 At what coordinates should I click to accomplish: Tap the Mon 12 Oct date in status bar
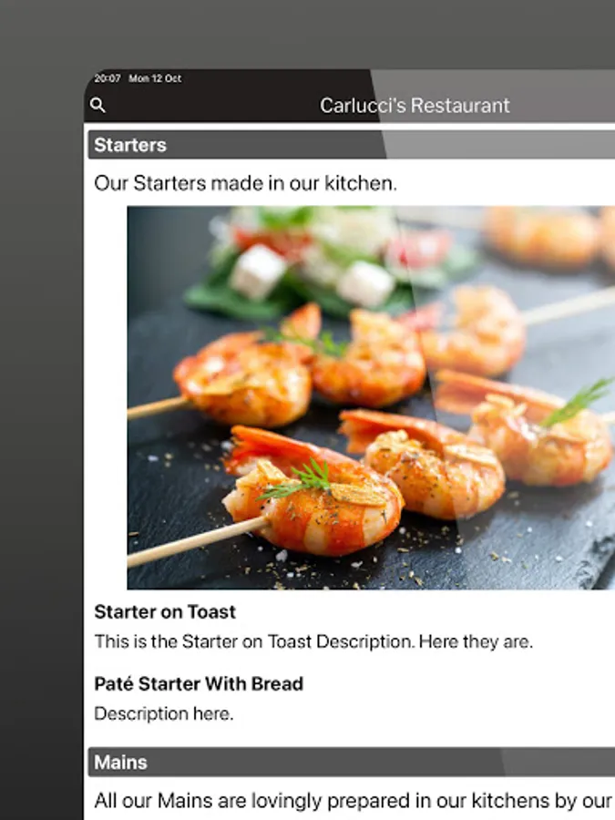pyautogui.click(x=155, y=78)
